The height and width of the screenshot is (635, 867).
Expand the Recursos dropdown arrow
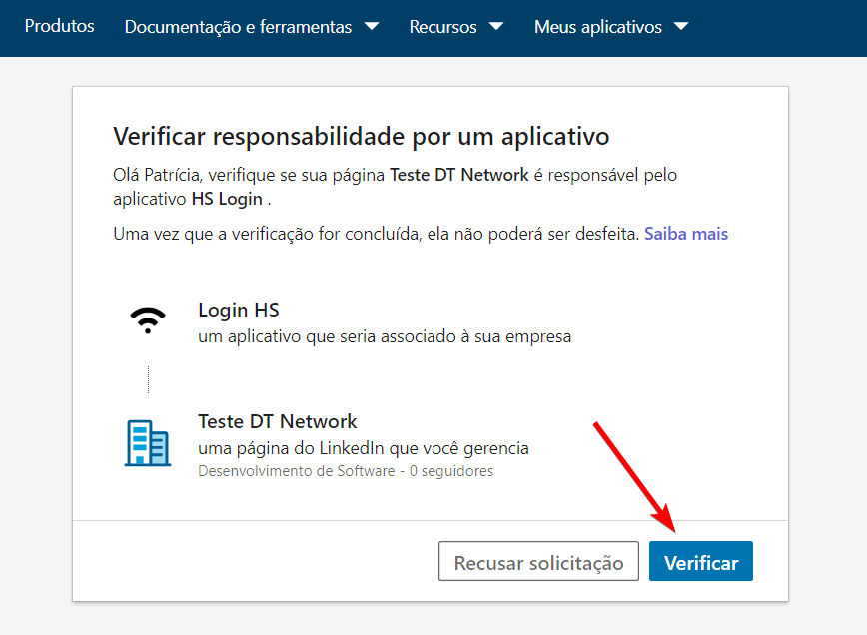coord(496,26)
